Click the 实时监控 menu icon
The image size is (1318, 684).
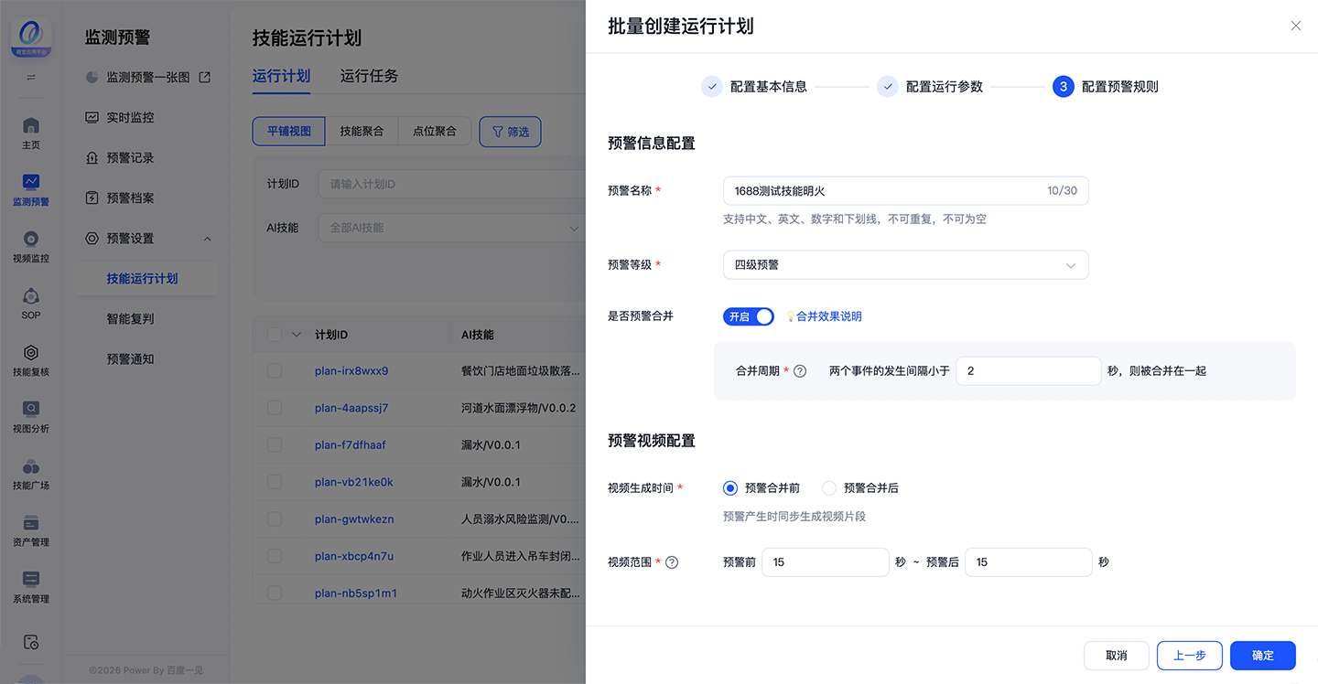coord(92,118)
